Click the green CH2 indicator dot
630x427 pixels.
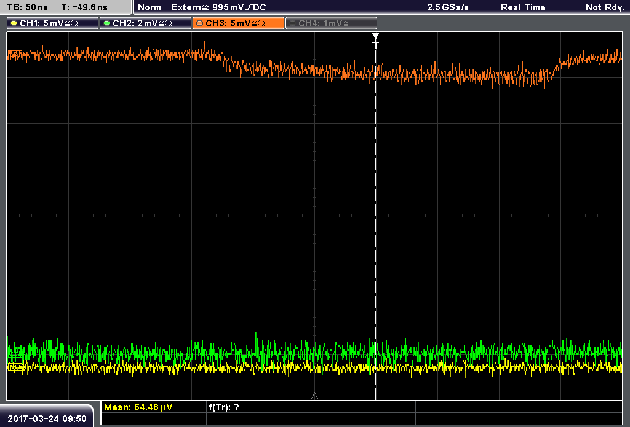(x=107, y=23)
